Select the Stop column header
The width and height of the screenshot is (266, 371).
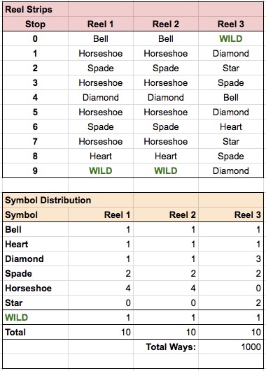35,24
